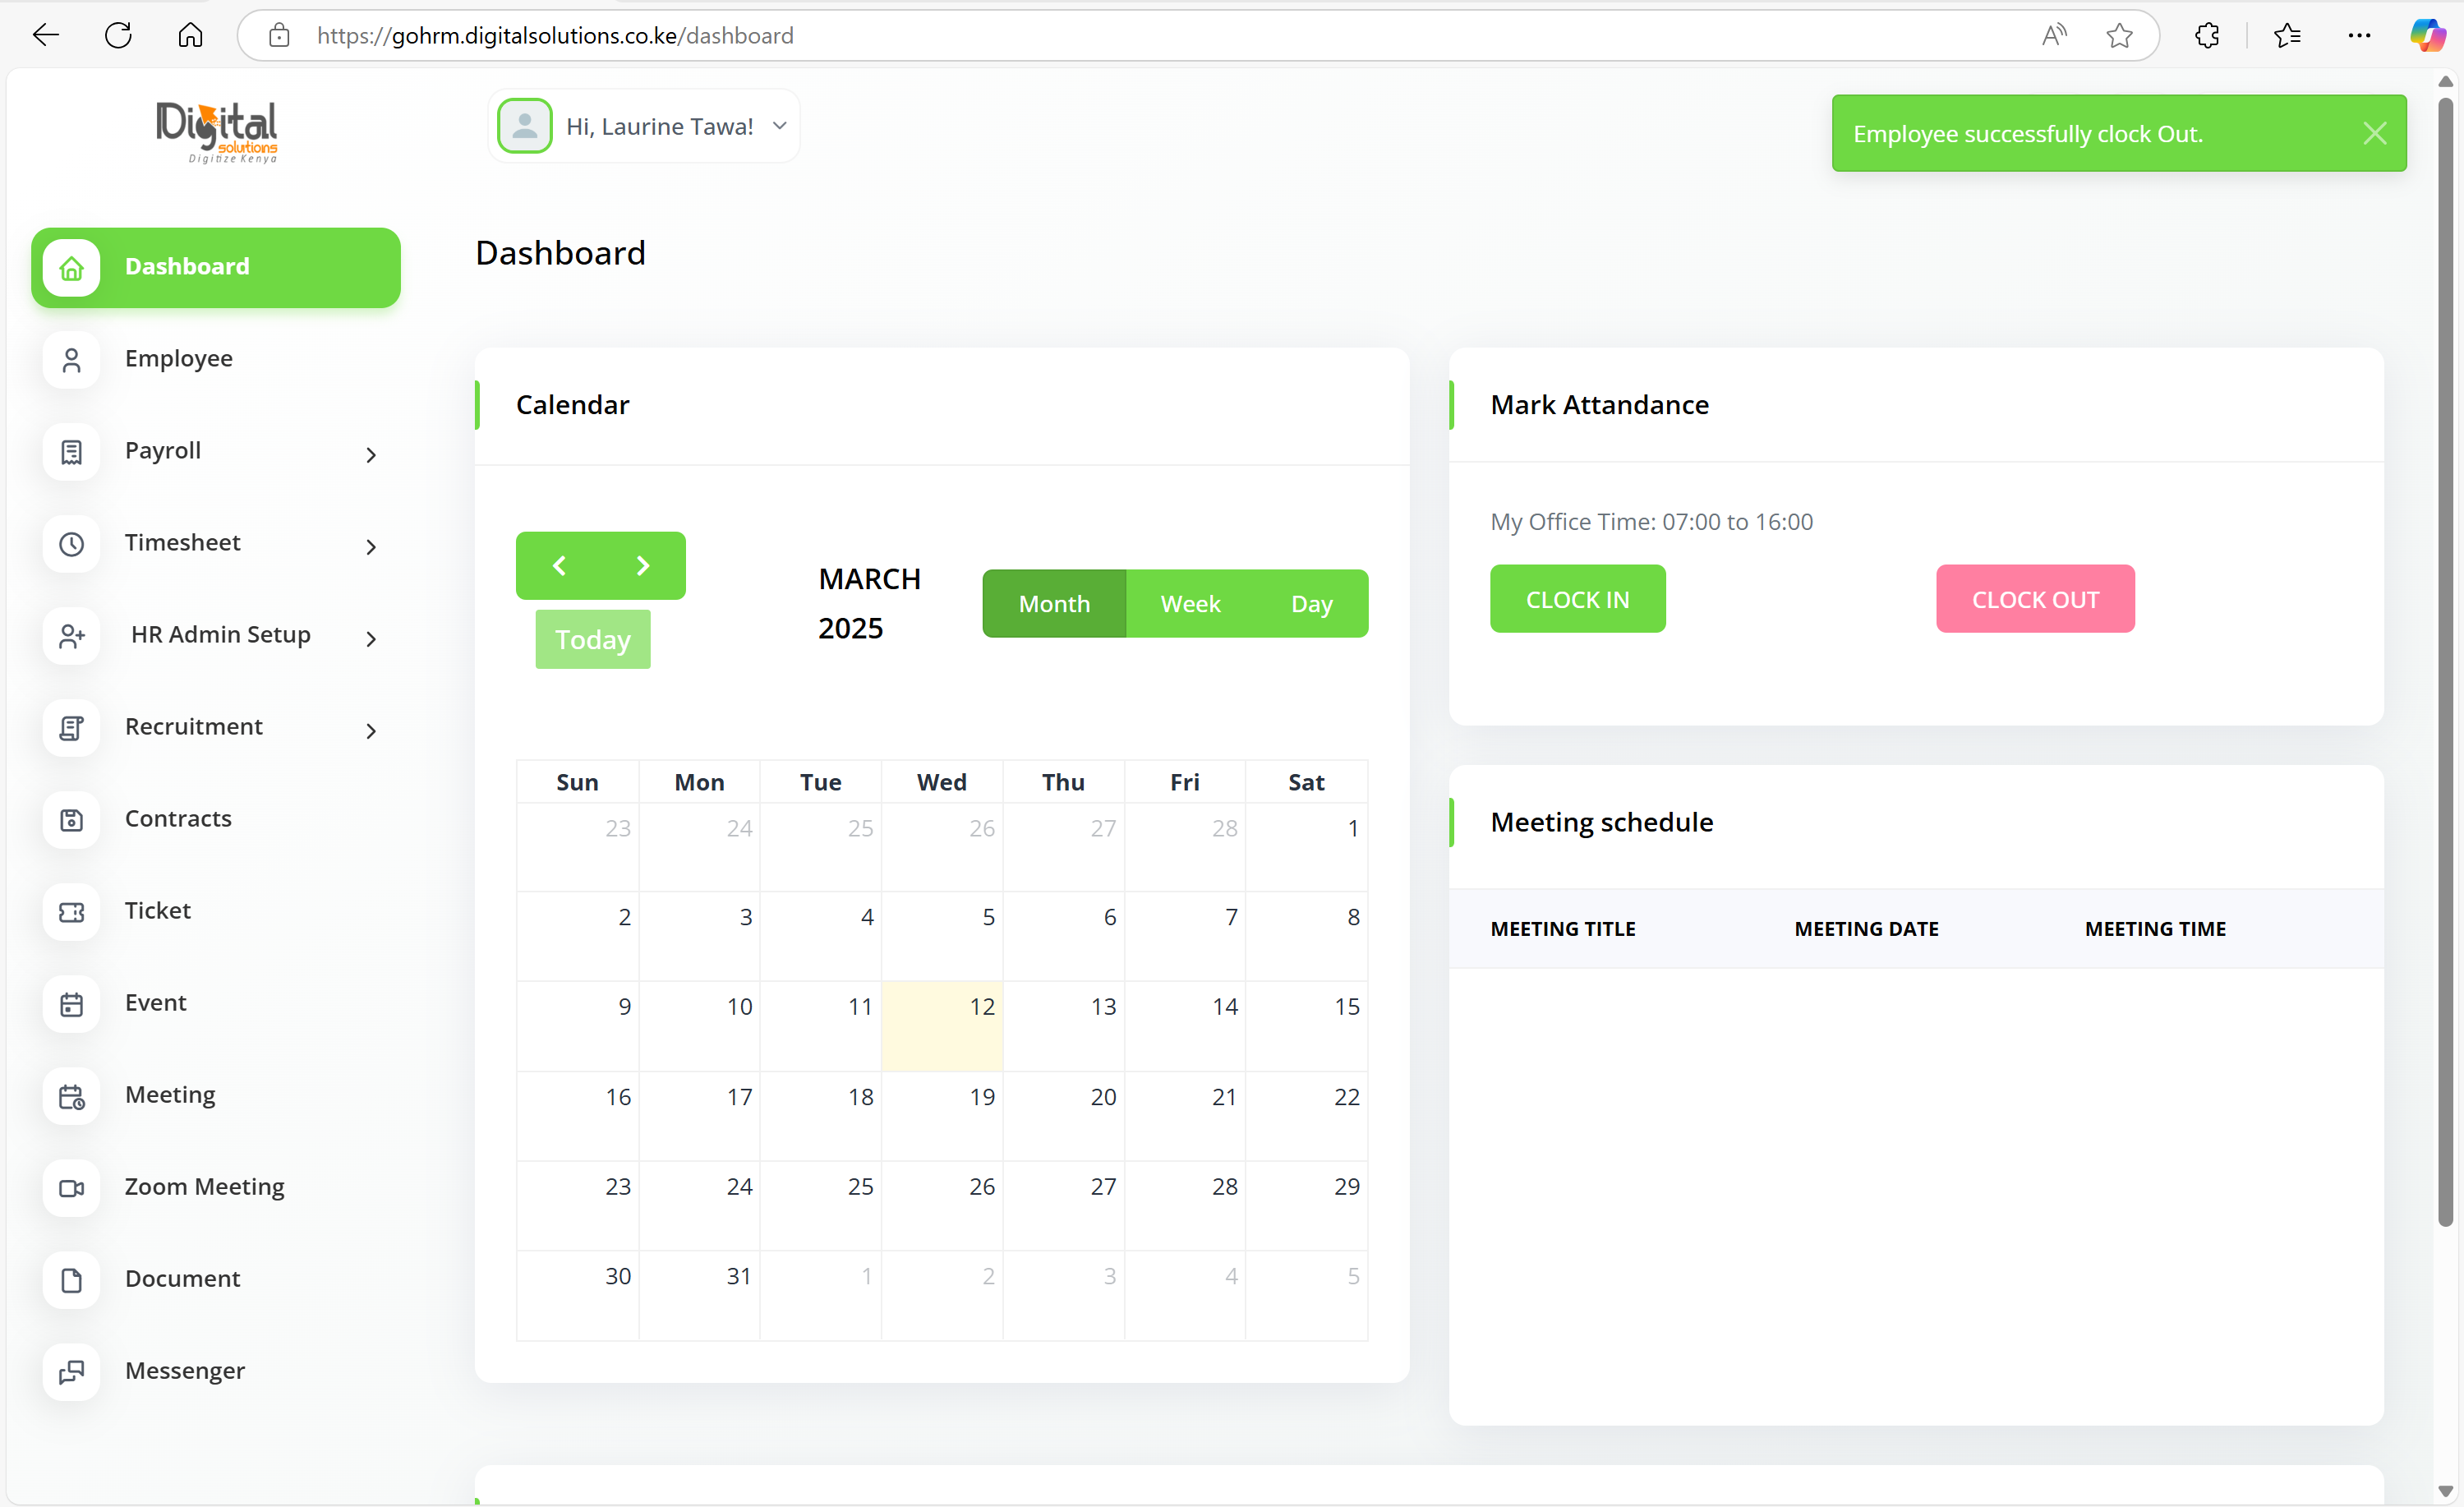Screen dimensions: 2464x1507
Task: Switch calendar to Week view
Action: [1190, 604]
